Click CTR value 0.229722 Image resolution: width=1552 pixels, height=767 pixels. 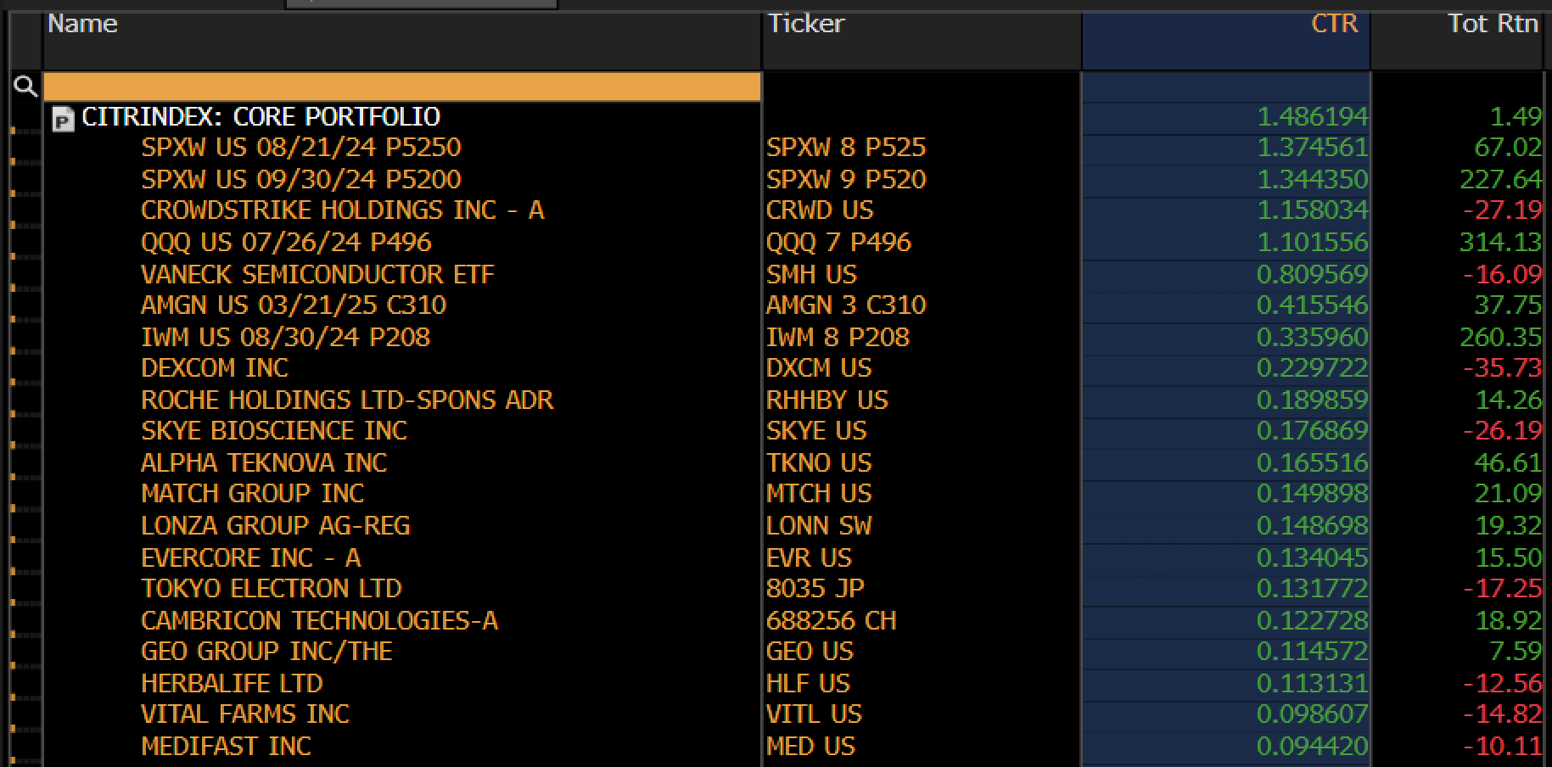[x=1312, y=368]
